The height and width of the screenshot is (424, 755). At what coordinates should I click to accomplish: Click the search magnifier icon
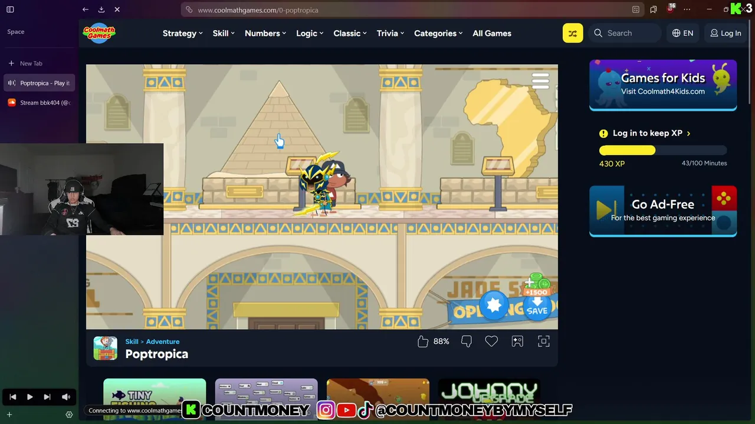[598, 33]
